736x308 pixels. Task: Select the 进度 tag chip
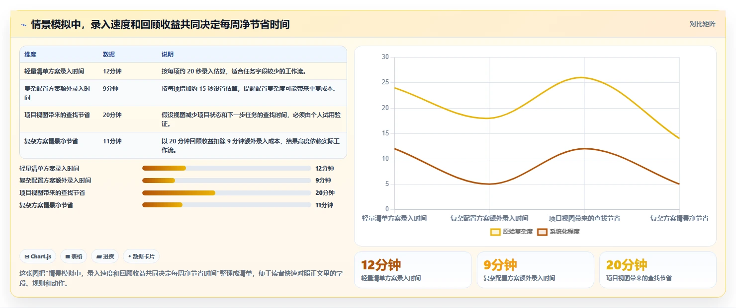[x=105, y=256]
